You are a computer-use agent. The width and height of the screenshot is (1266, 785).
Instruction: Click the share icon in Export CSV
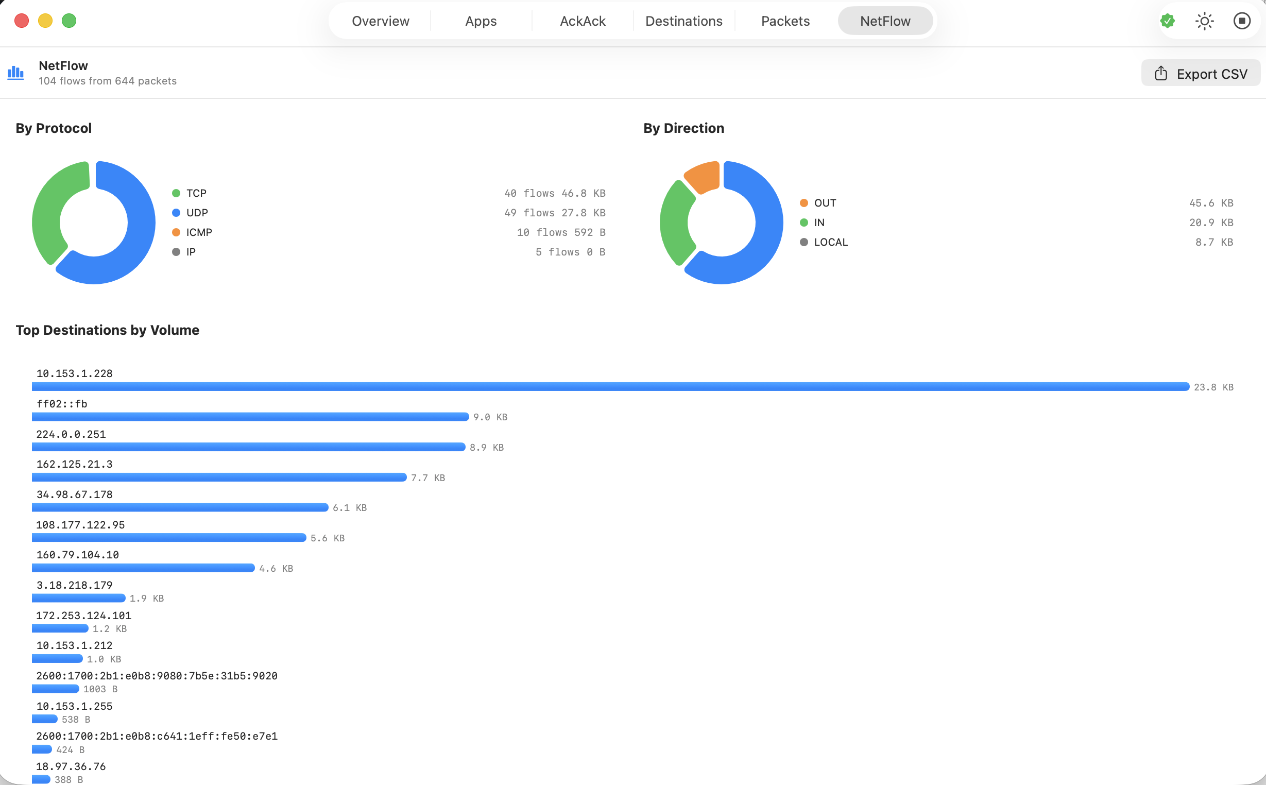(x=1160, y=73)
